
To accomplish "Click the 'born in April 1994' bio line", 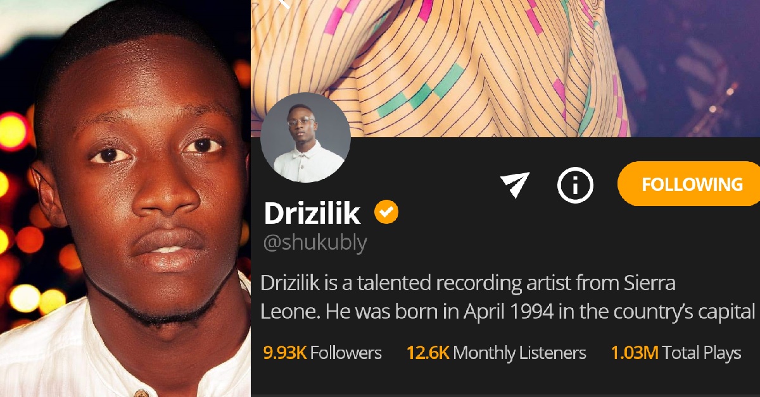I will point(509,311).
